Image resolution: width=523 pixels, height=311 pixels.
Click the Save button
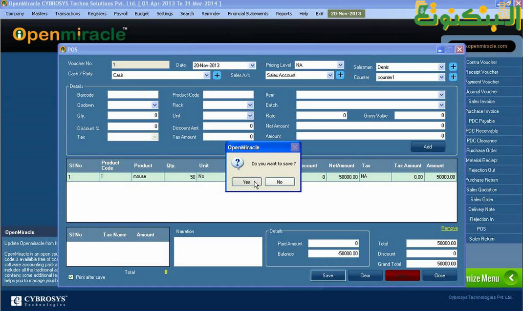[x=328, y=275]
